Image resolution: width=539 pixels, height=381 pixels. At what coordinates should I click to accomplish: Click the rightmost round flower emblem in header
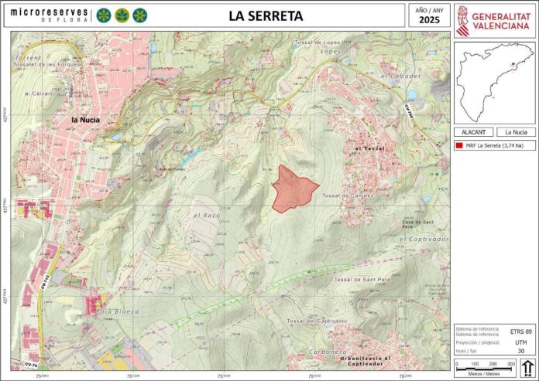[140, 15]
